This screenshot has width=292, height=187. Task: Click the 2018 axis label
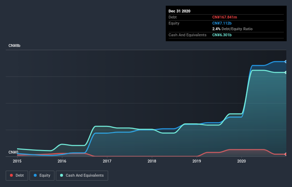152,161
